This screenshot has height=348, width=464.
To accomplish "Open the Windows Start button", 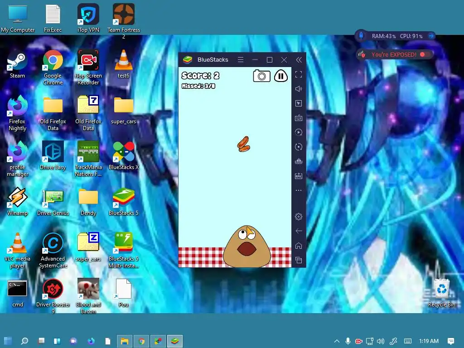I will click(8, 341).
